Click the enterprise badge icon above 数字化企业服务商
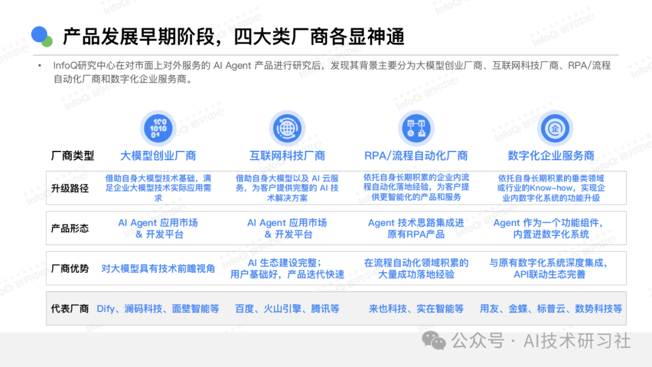652x367 pixels. tap(555, 129)
